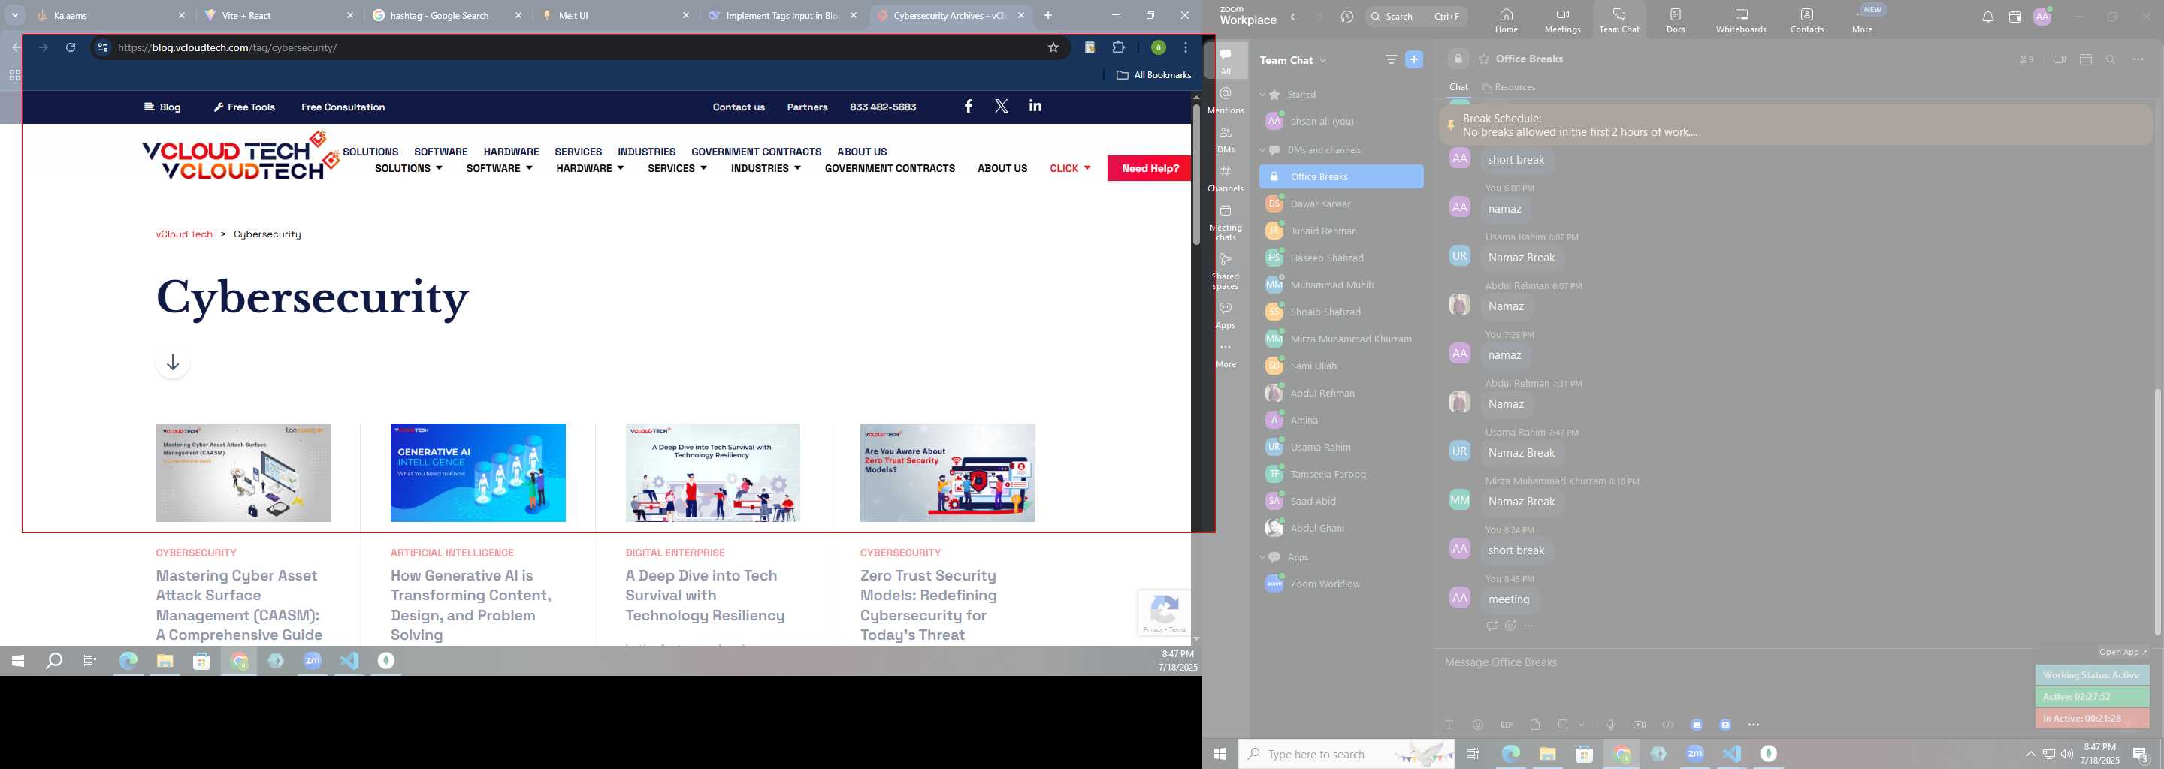
Task: Open Whiteboards in Zoom top bar
Action: (x=1741, y=20)
